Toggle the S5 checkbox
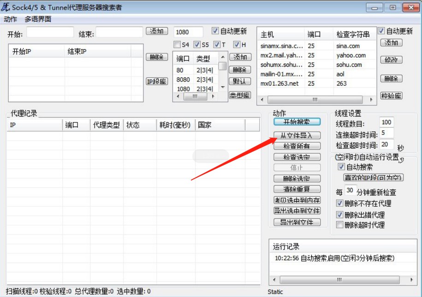Screen dimensions: 422x297 197,44
